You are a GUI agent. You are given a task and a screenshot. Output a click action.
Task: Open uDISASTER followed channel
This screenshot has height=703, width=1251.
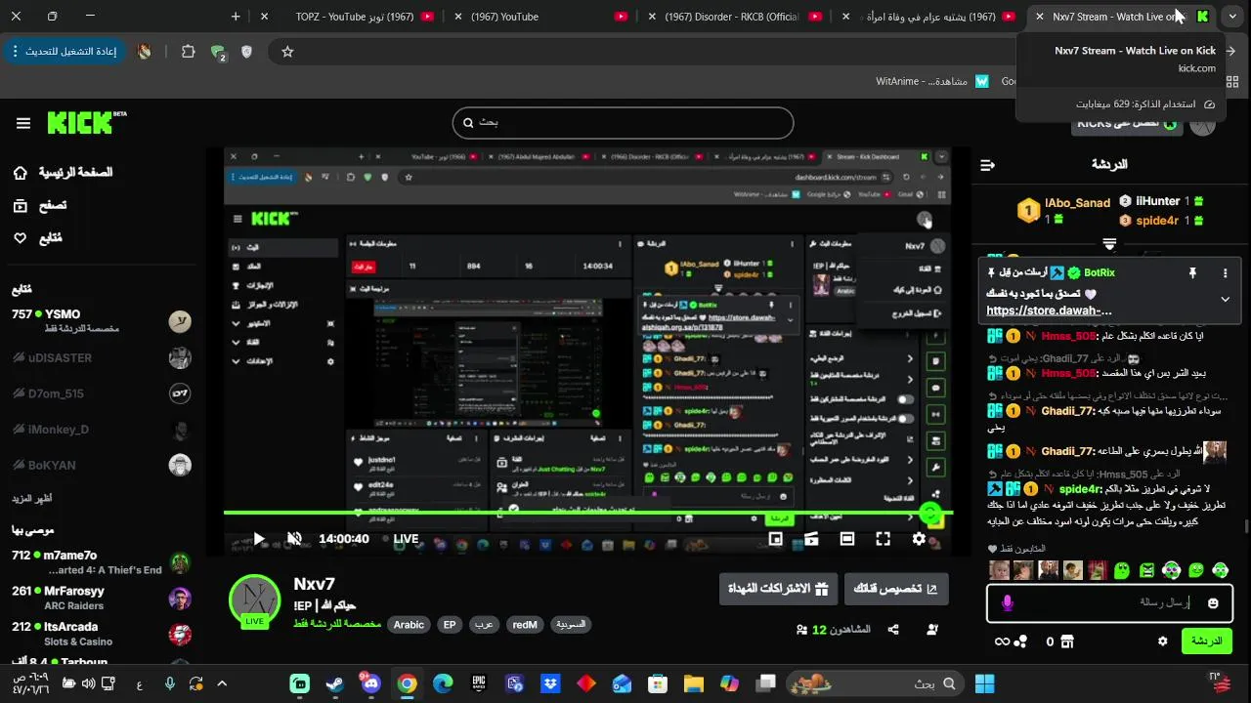click(x=103, y=357)
